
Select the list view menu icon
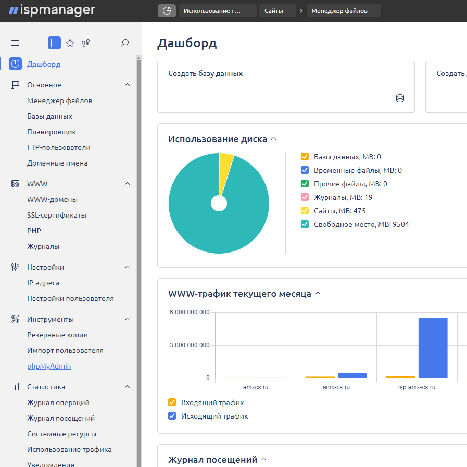pos(54,43)
